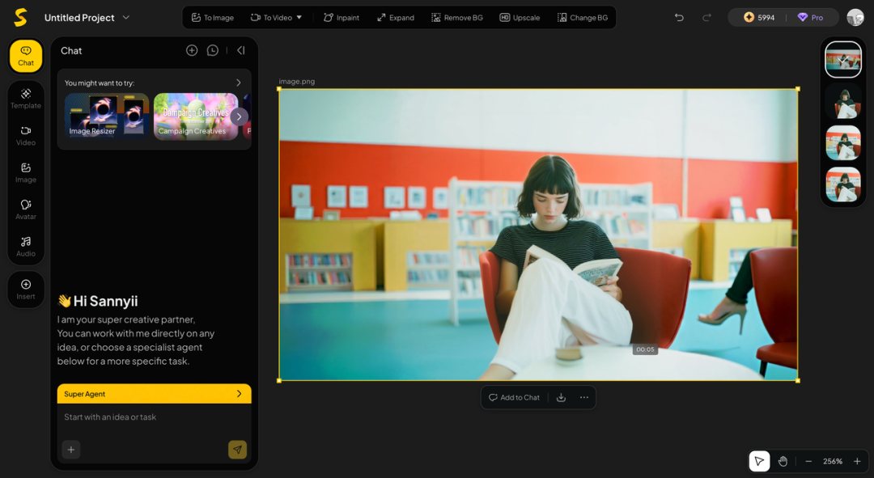Image resolution: width=874 pixels, height=478 pixels.
Task: Zoom in with the plus button
Action: pyautogui.click(x=857, y=461)
